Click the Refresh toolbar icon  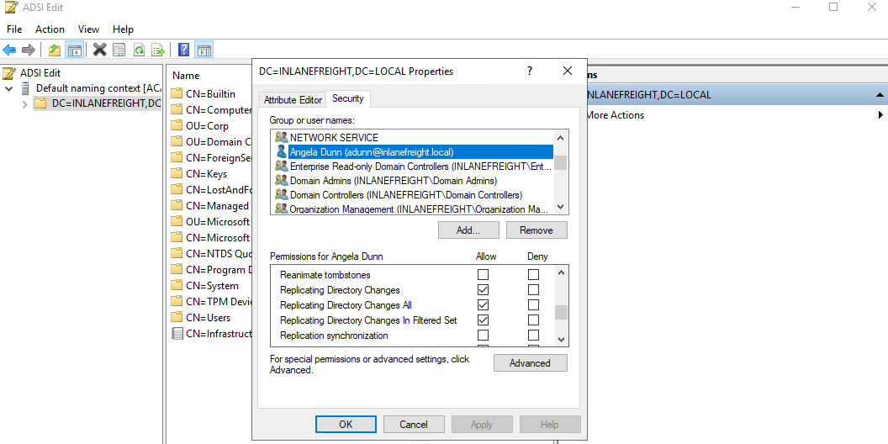[x=138, y=50]
